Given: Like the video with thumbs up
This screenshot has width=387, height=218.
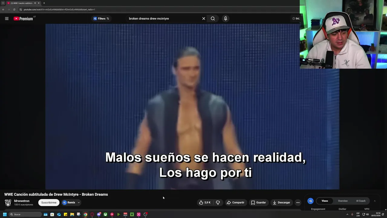Looking at the screenshot, I should click(x=205, y=203).
